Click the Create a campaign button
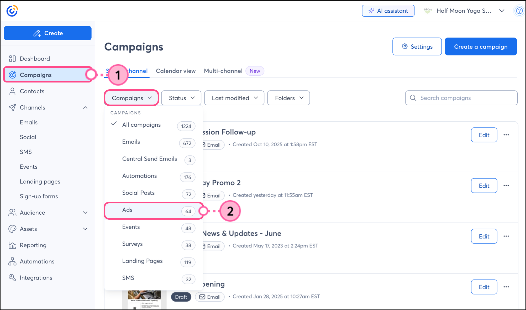 481,47
